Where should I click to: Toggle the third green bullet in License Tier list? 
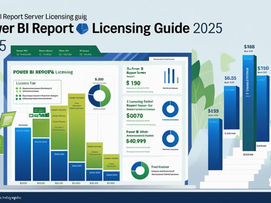(x=17, y=96)
